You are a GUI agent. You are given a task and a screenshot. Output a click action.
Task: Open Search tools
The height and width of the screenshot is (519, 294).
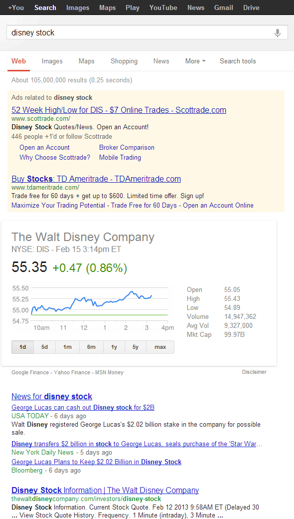point(238,61)
